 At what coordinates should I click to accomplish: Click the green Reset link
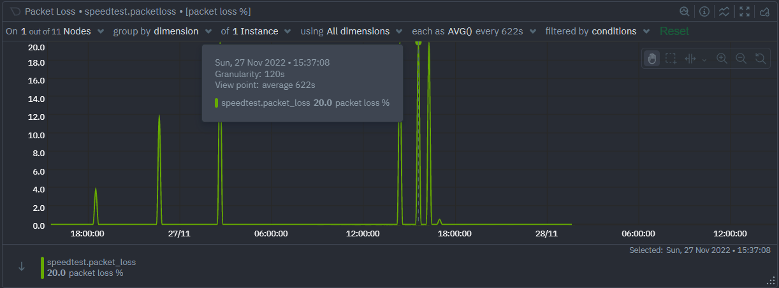pyautogui.click(x=674, y=31)
